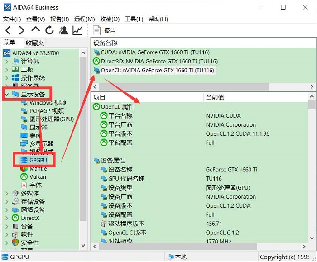Viewport: 317px width, 262px height.
Task: Open the 远程(M) menu
Action: click(84, 19)
